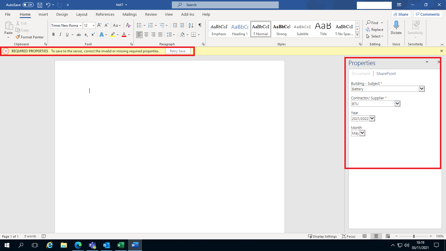
Task: Apply superscript formatting
Action: coord(93,35)
